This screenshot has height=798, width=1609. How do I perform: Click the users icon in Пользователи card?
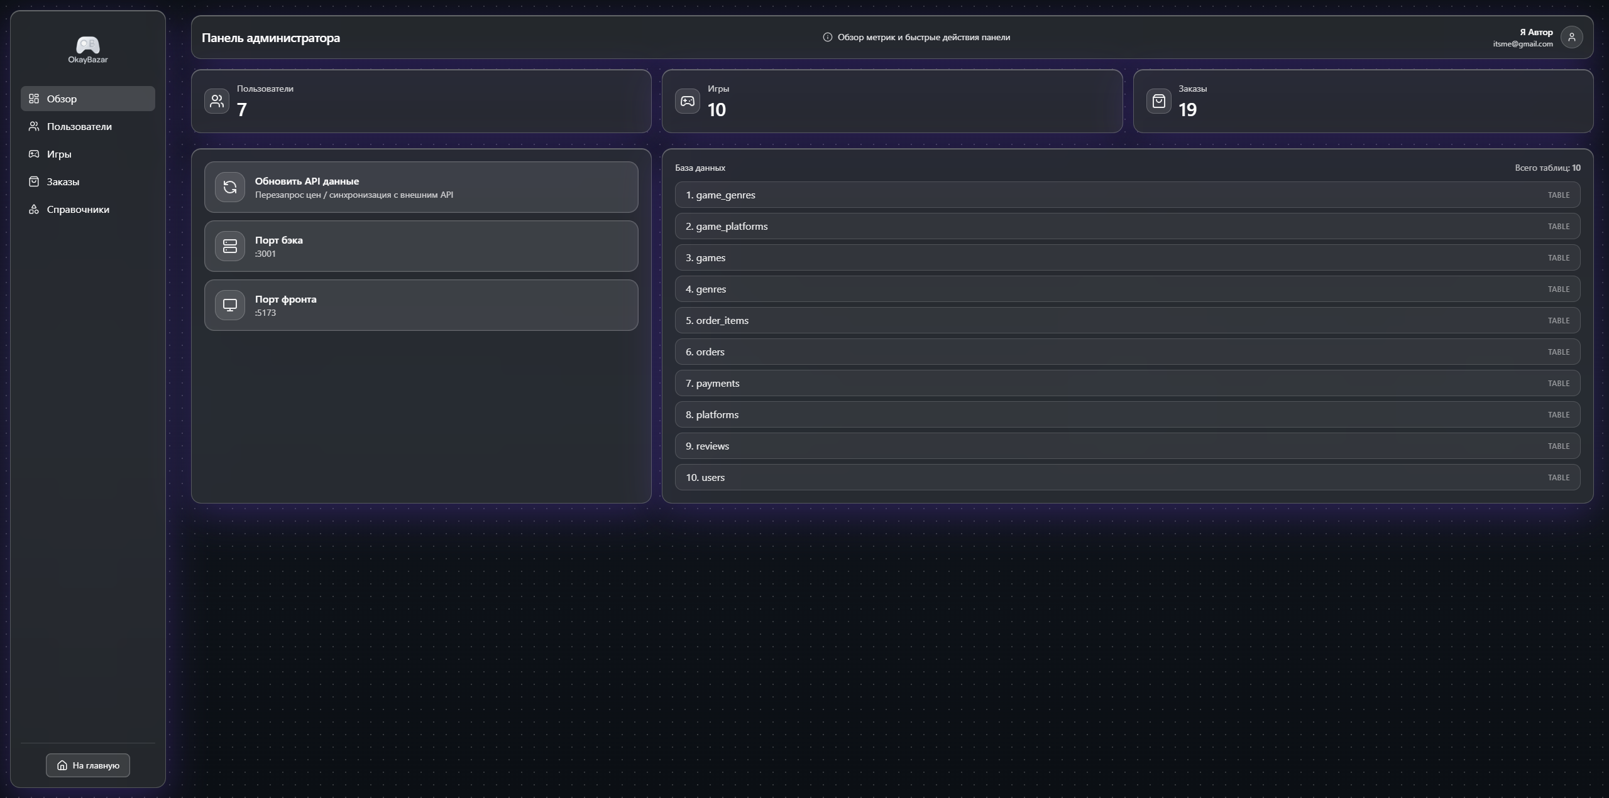(x=217, y=101)
